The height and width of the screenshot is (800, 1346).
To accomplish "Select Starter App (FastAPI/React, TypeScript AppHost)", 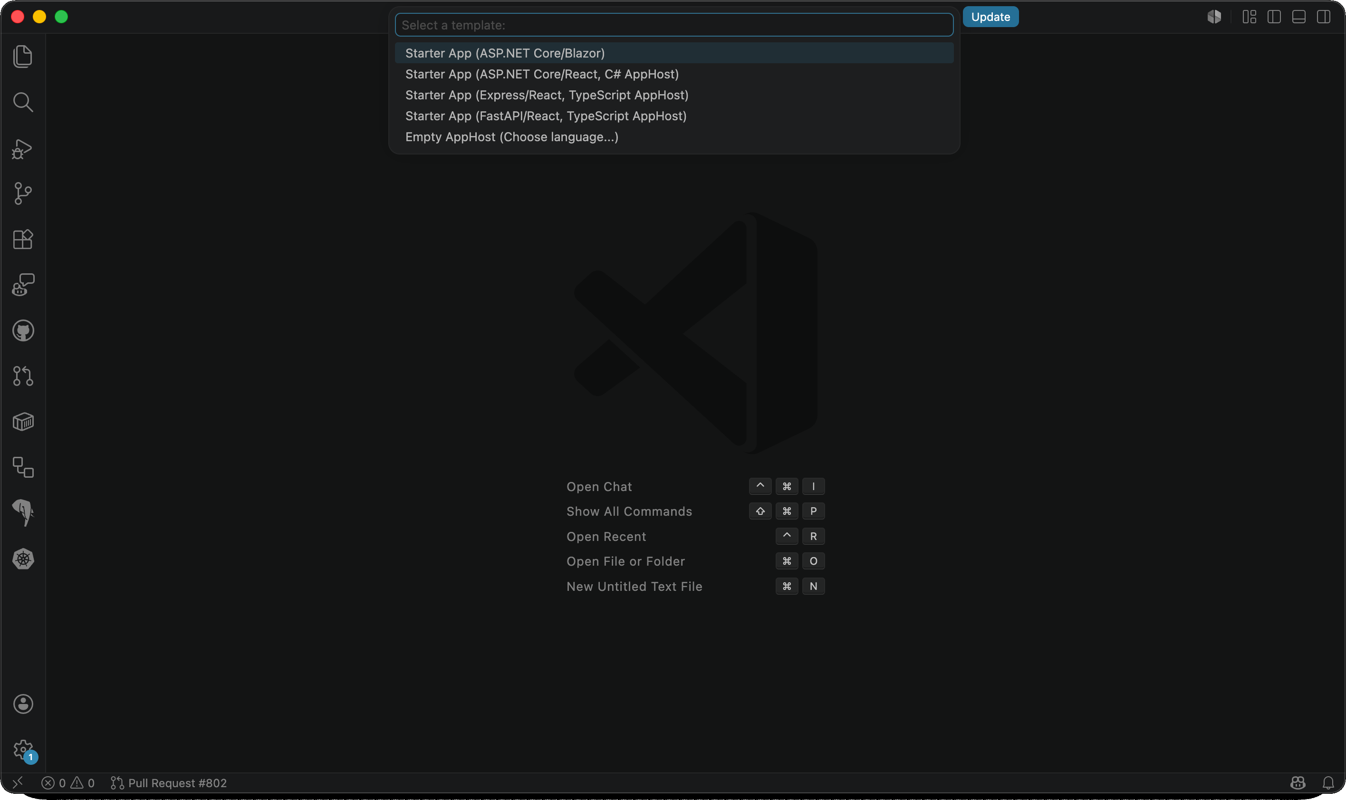I will (x=674, y=116).
